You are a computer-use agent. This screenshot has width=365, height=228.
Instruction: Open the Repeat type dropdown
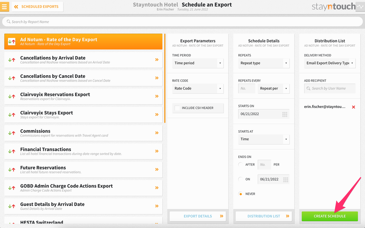[x=264, y=63]
